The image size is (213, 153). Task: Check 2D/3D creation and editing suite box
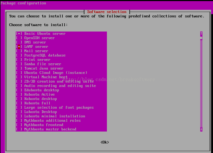coord(19,82)
